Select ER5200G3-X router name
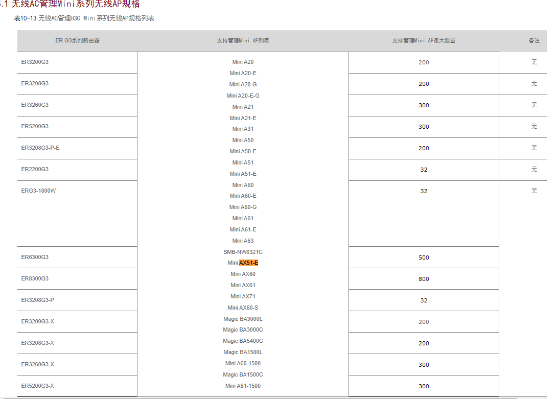This screenshot has width=557, height=399. (38, 386)
